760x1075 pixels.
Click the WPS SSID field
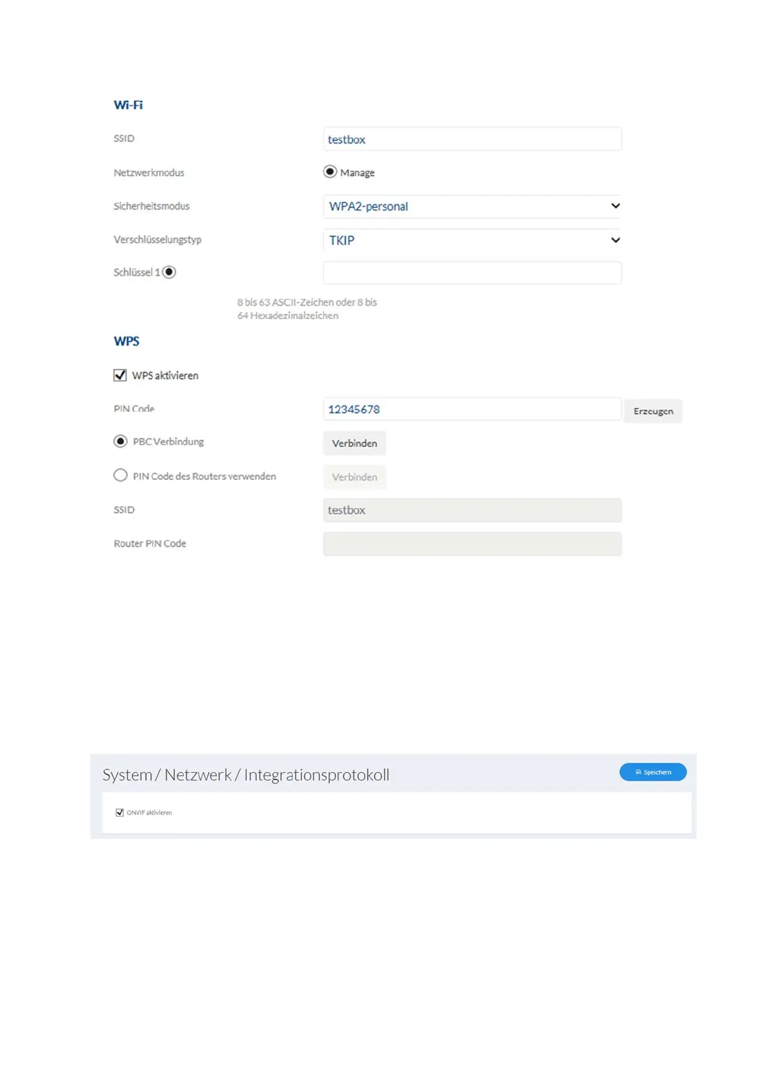tap(471, 510)
